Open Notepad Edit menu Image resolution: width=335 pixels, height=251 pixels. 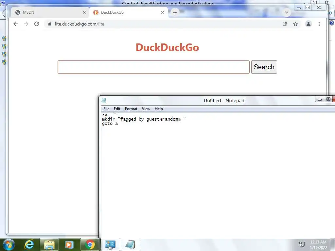(117, 109)
